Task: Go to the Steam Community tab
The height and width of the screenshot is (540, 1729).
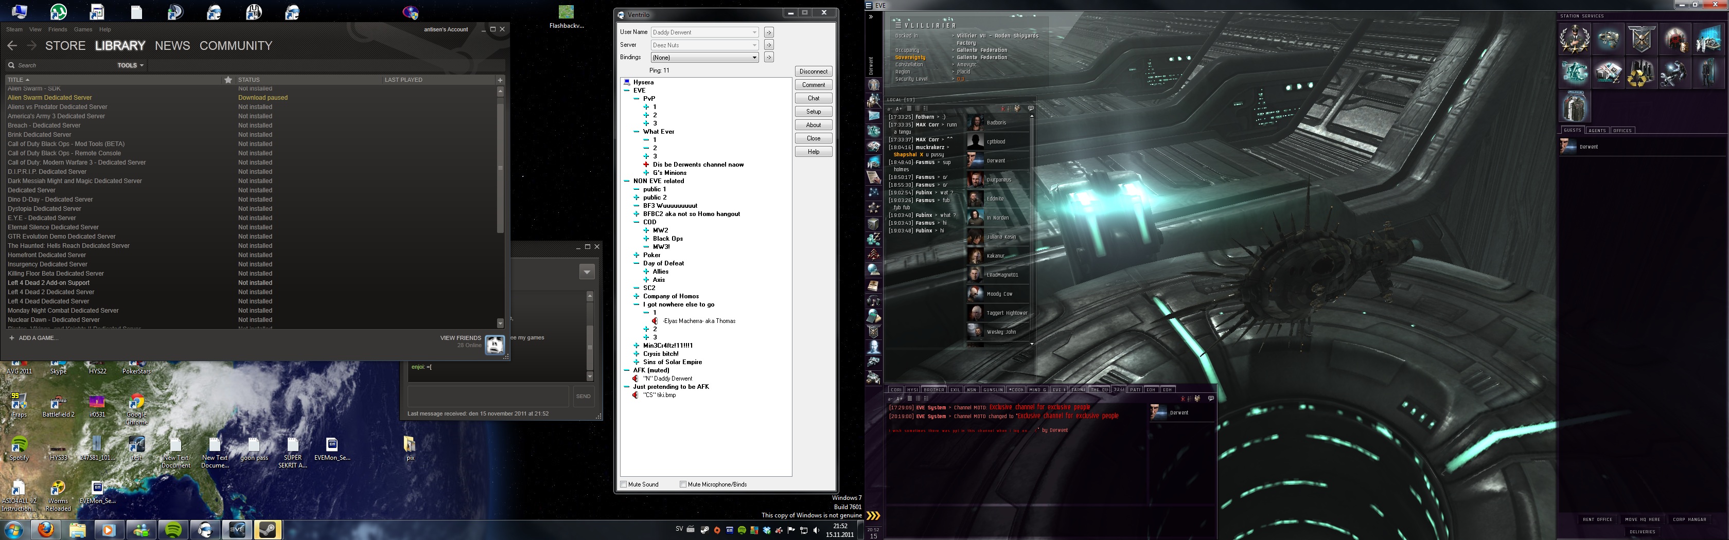Action: point(236,46)
